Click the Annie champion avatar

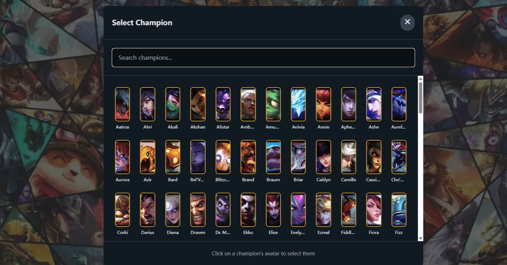point(323,104)
